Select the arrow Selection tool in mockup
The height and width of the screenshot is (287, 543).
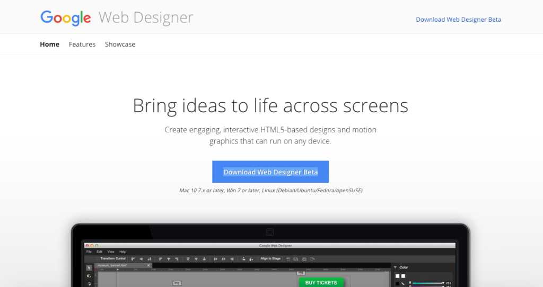click(89, 267)
